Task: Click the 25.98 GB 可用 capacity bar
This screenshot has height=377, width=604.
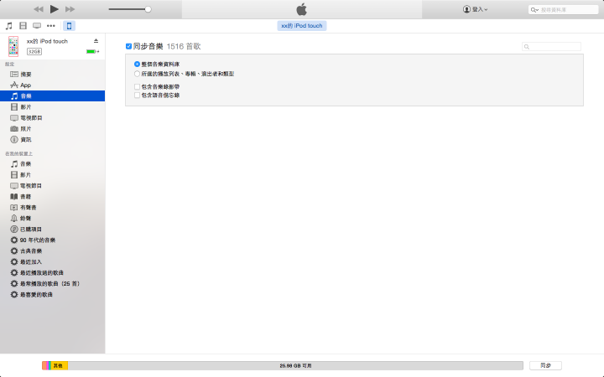Action: pyautogui.click(x=295, y=365)
